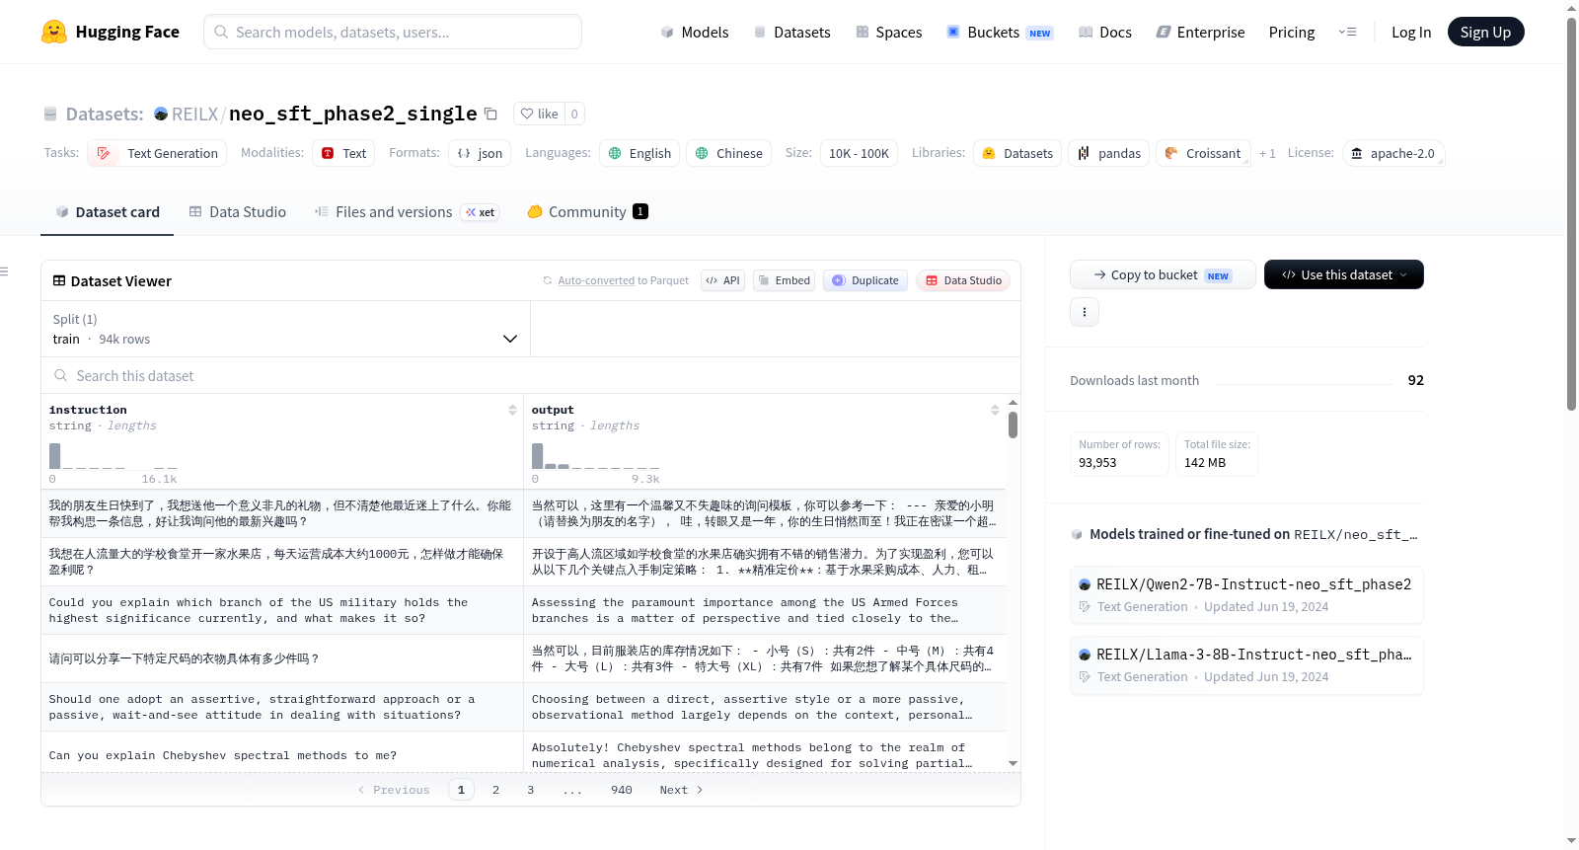This screenshot has height=850, width=1579.
Task: Open the Buckets page
Action: point(999,32)
